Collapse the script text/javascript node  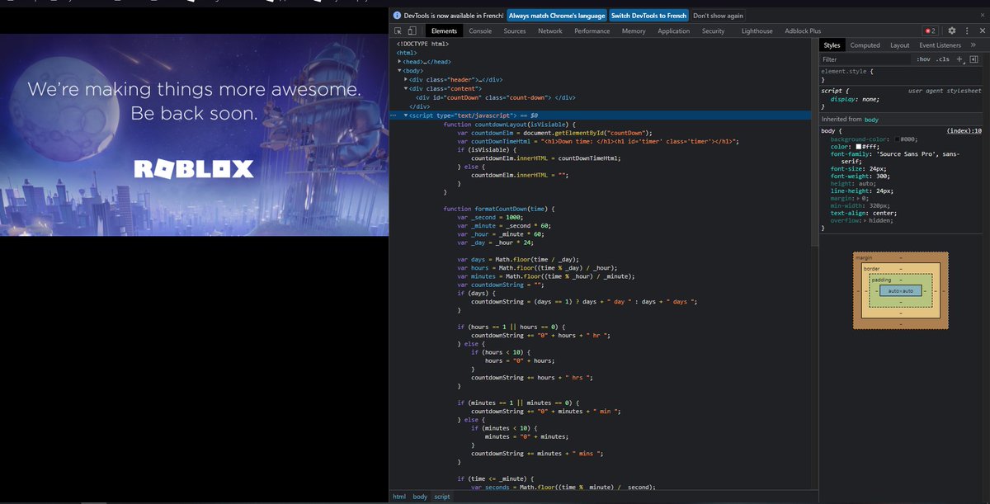pos(406,115)
